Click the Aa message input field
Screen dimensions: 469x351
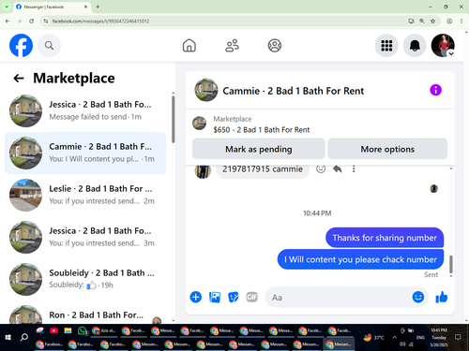point(340,298)
